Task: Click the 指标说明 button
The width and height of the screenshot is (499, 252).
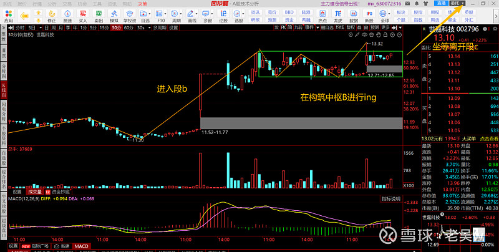Action: pyautogui.click(x=391, y=199)
